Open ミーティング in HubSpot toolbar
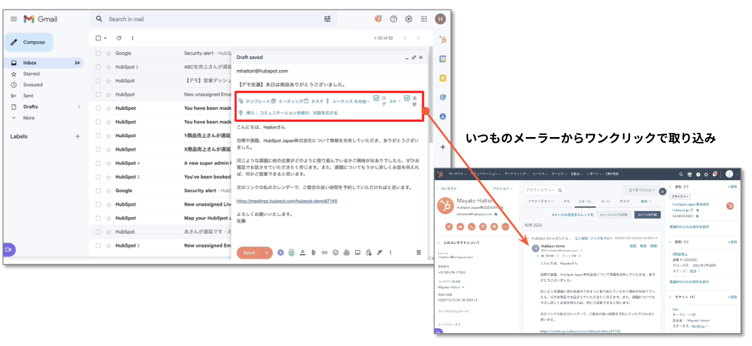Viewport: 752px width, 346px height. coord(287,101)
